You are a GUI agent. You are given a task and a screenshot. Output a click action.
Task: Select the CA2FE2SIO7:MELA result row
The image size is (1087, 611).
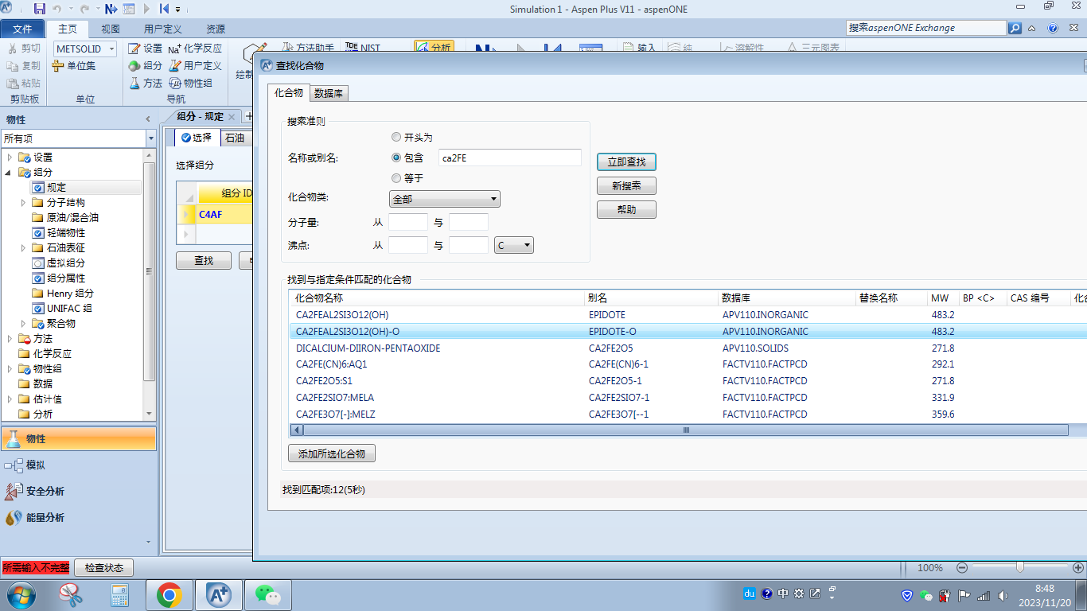688,397
